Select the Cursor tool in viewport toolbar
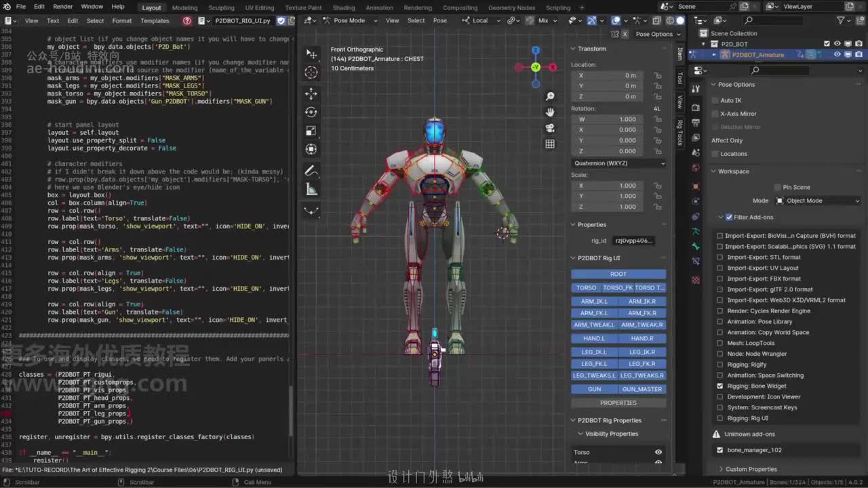This screenshot has height=488, width=868. 311,73
